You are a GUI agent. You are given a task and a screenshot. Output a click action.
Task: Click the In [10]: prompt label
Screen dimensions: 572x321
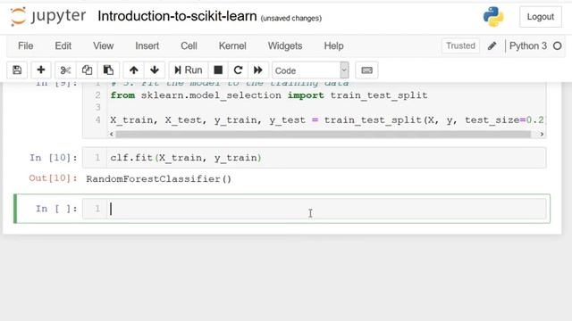pyautogui.click(x=54, y=158)
